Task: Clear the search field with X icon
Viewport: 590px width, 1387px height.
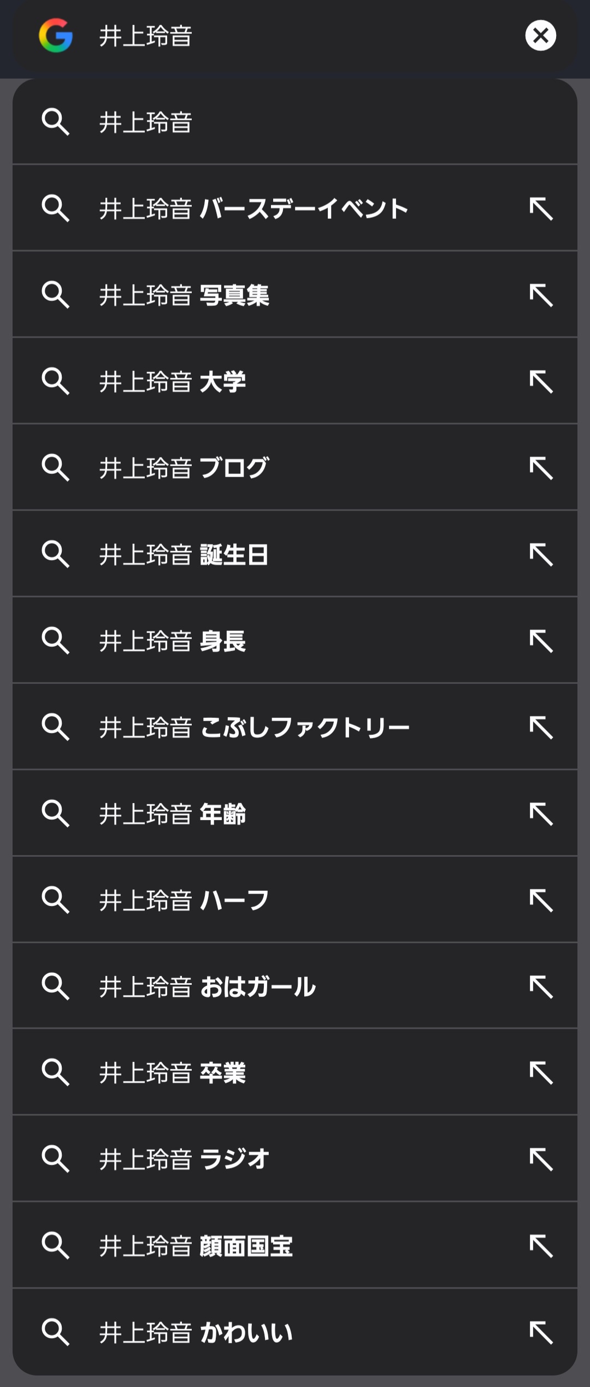Action: point(540,36)
